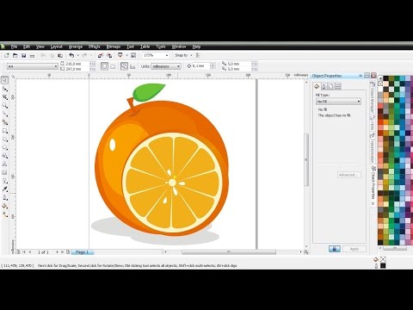
Task: Open the Tools menu
Action: 161,46
